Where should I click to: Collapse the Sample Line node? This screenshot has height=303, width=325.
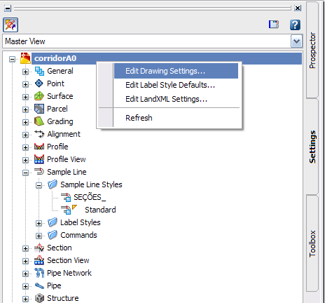pos(25,173)
